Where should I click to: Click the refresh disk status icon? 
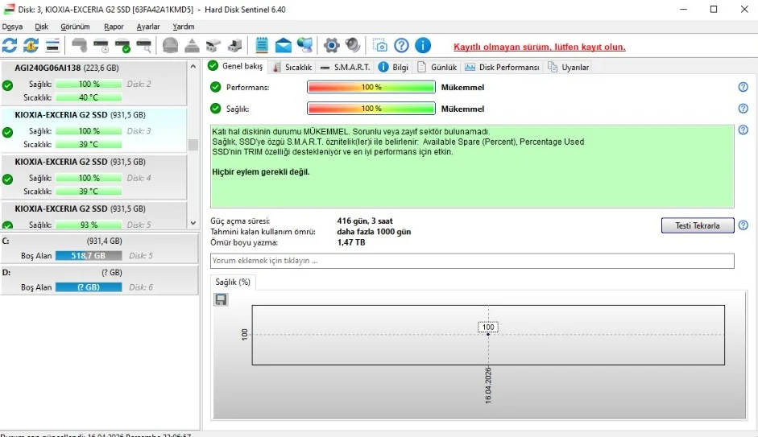point(10,45)
